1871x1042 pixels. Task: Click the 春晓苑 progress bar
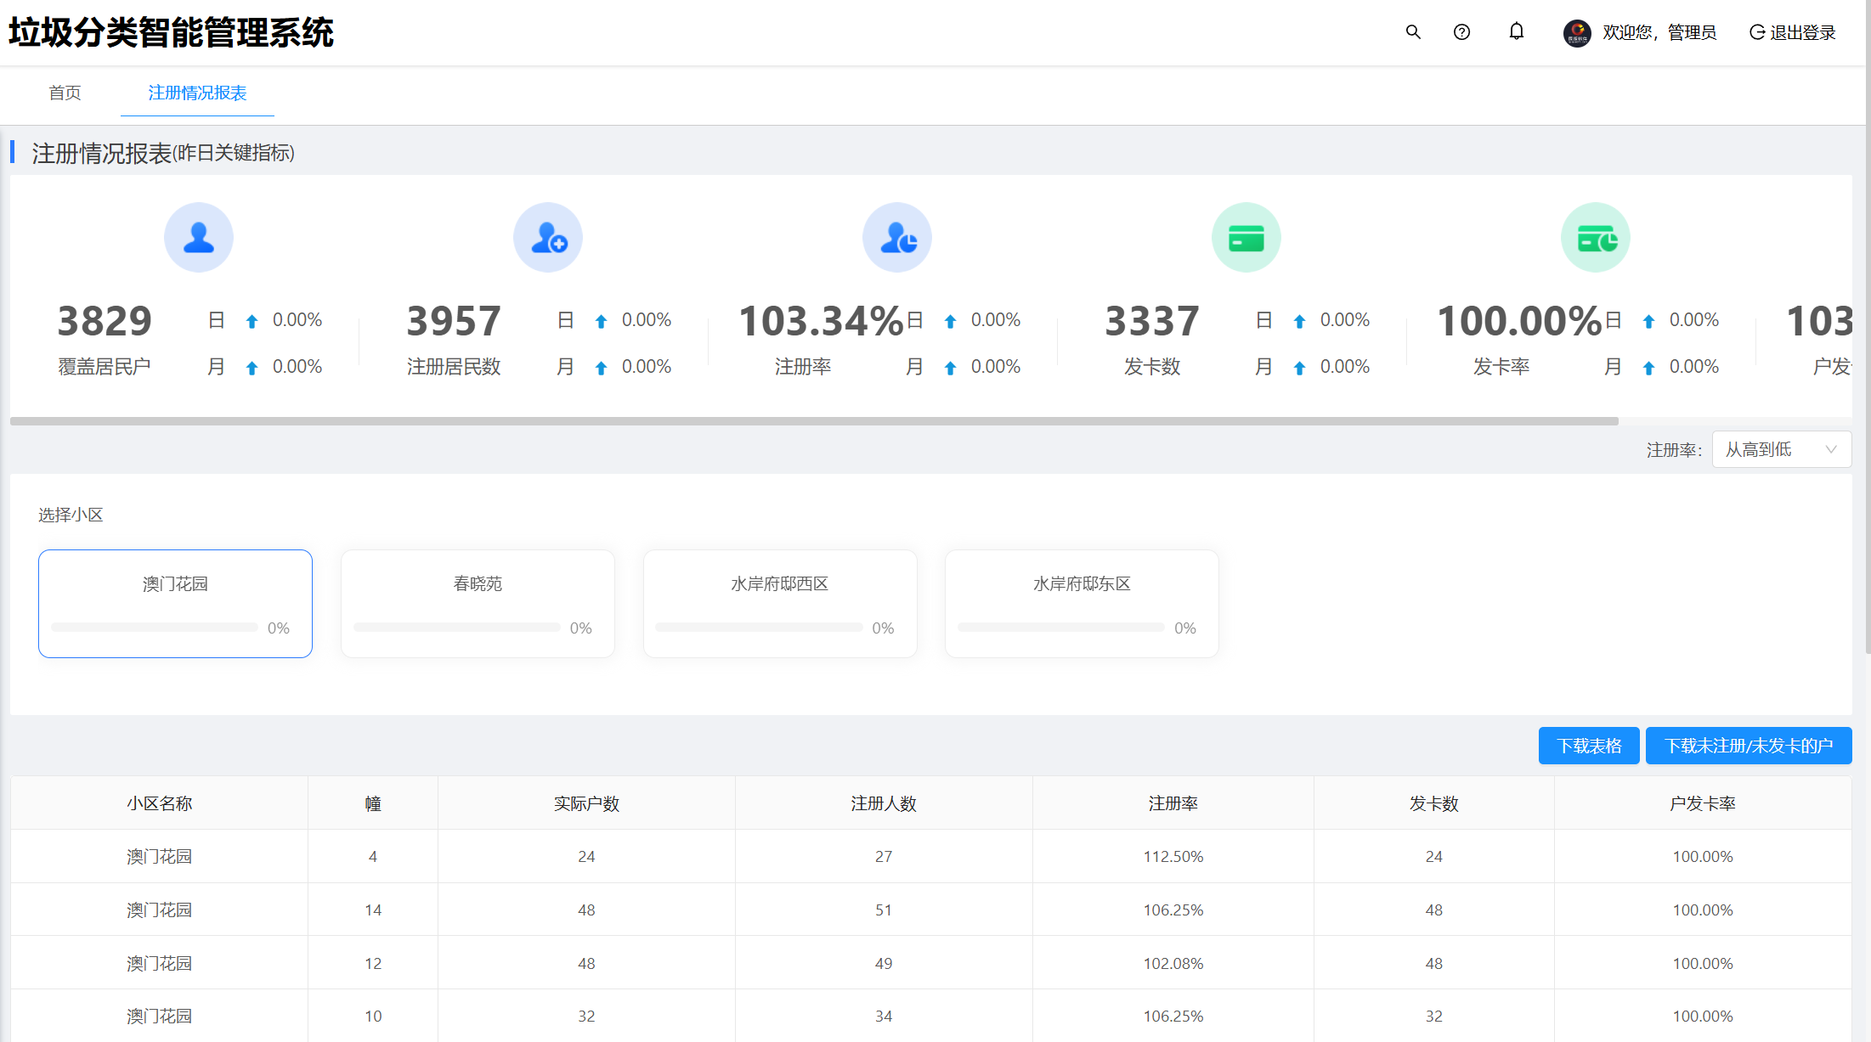pos(457,628)
